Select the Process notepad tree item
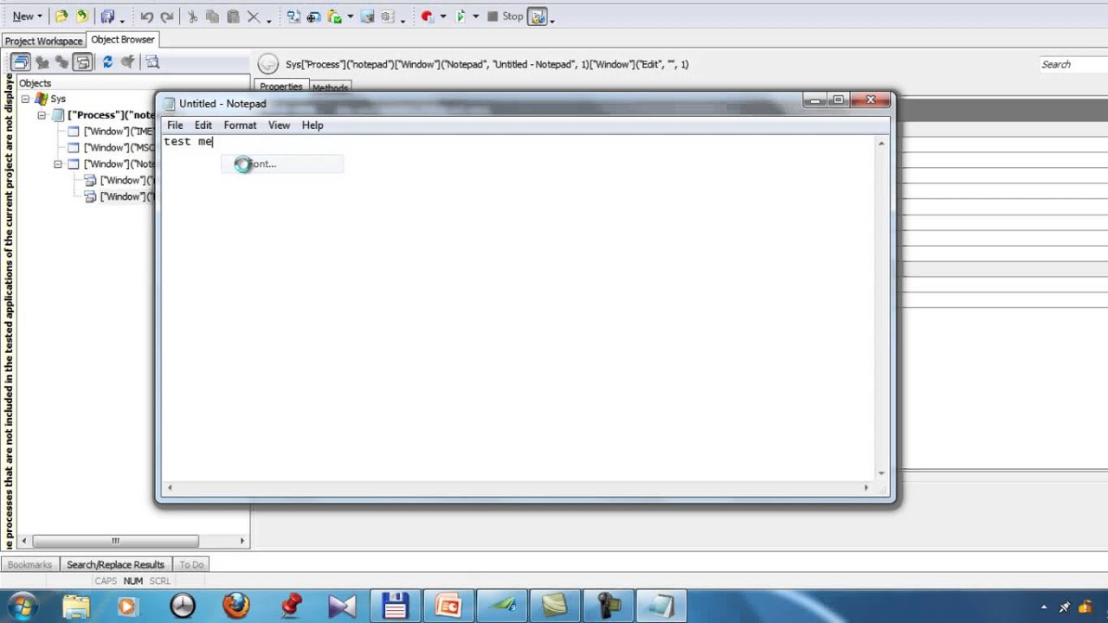The height and width of the screenshot is (623, 1108). [x=111, y=115]
